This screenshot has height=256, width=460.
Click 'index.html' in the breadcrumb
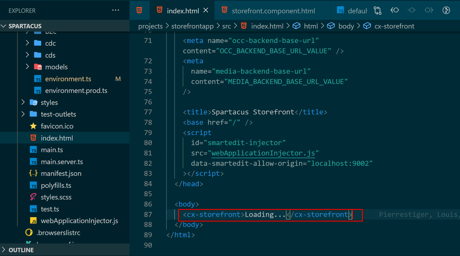pos(267,26)
